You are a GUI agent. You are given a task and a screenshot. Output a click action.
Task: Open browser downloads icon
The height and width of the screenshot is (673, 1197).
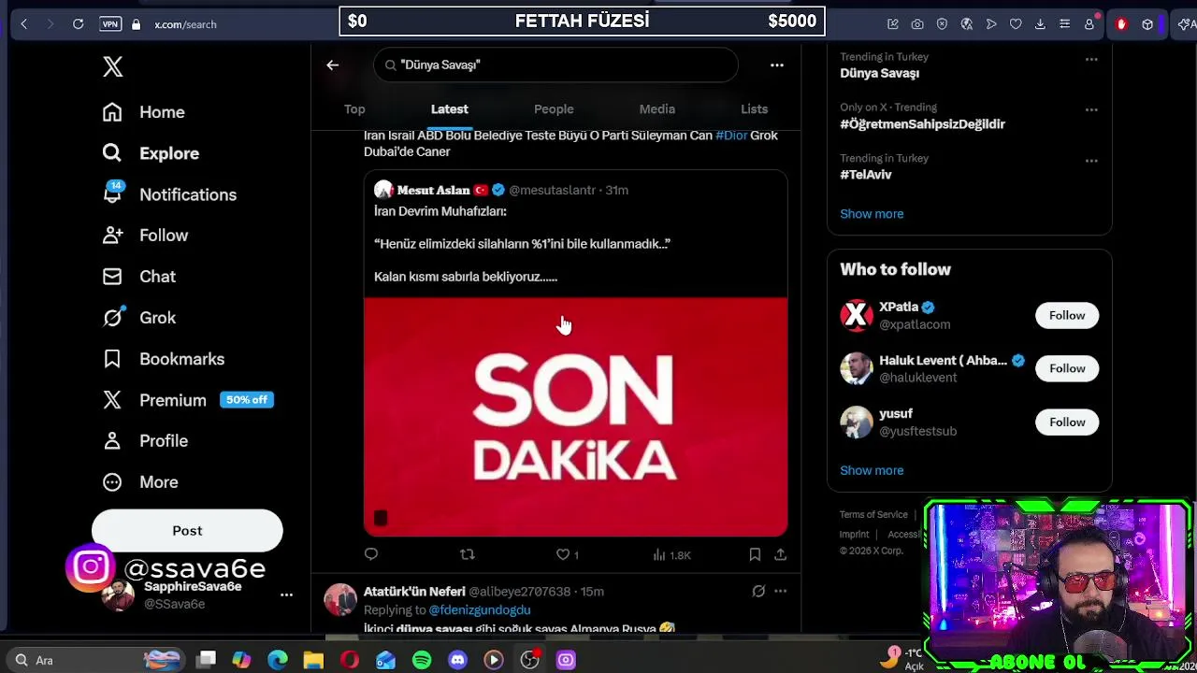(x=1040, y=24)
